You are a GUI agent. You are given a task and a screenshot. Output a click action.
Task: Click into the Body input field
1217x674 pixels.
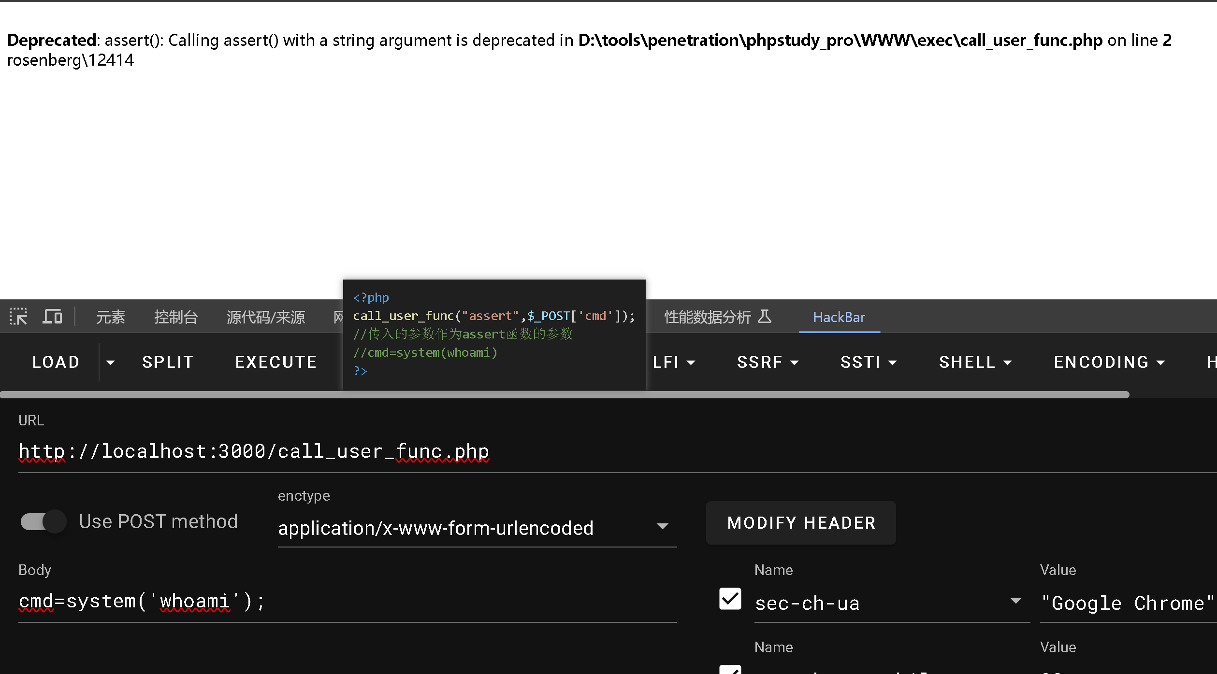click(347, 602)
